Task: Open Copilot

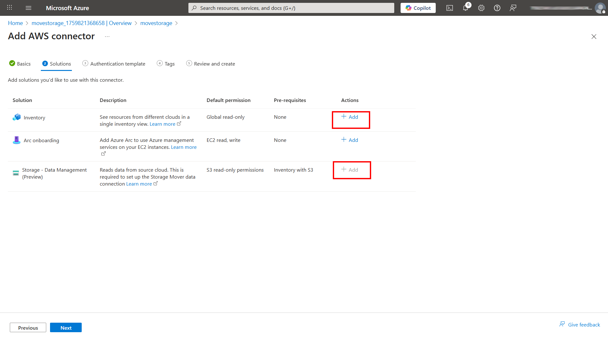Action: coord(418,8)
